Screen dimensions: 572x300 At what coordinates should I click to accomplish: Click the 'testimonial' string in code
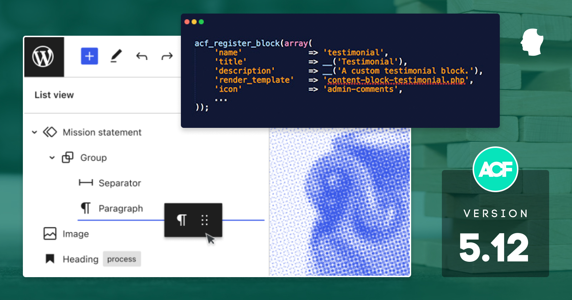[x=353, y=52]
